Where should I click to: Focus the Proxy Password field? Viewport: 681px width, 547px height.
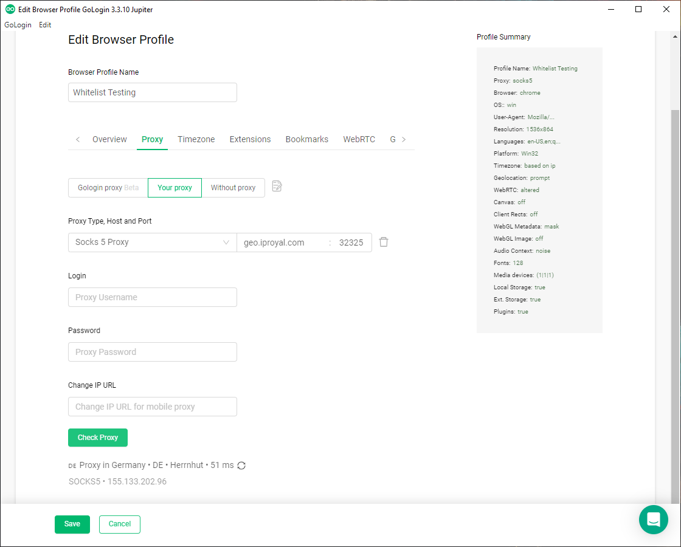[153, 352]
